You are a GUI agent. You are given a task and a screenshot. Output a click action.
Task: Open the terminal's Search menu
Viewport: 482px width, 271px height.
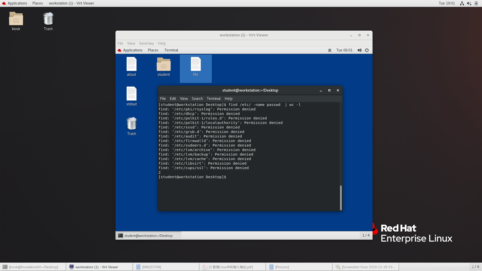tap(197, 99)
